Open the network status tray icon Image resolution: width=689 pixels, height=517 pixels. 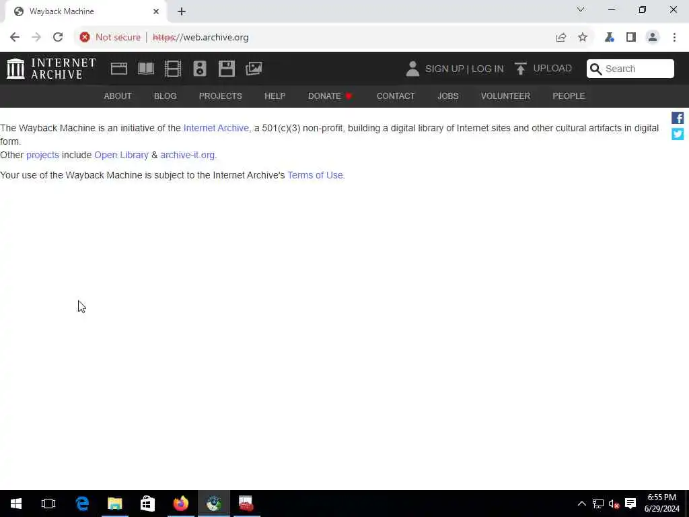pyautogui.click(x=597, y=504)
